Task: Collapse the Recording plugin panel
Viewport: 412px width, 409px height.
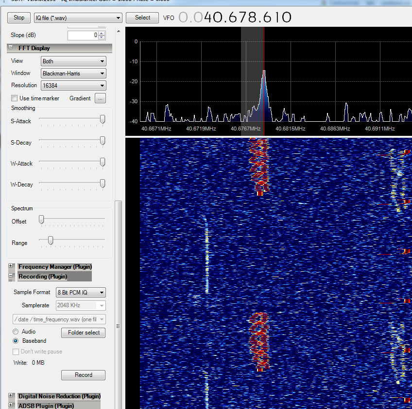Action: click(11, 276)
